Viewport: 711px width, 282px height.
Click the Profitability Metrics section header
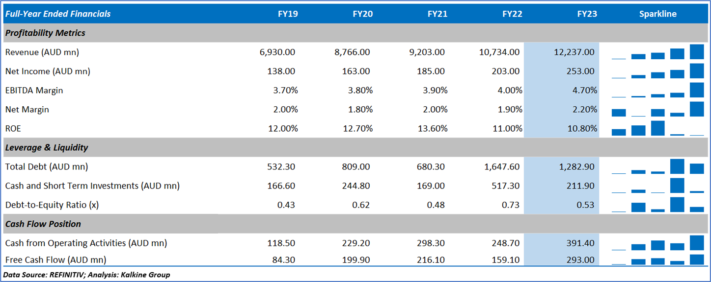[x=45, y=33]
